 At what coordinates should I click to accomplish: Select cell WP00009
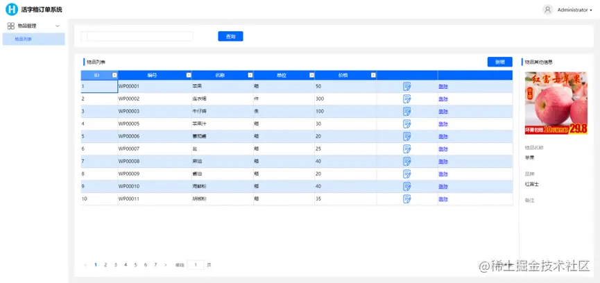click(x=155, y=174)
